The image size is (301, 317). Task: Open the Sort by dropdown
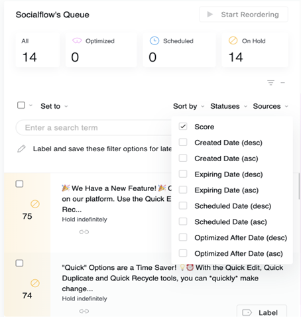(188, 106)
